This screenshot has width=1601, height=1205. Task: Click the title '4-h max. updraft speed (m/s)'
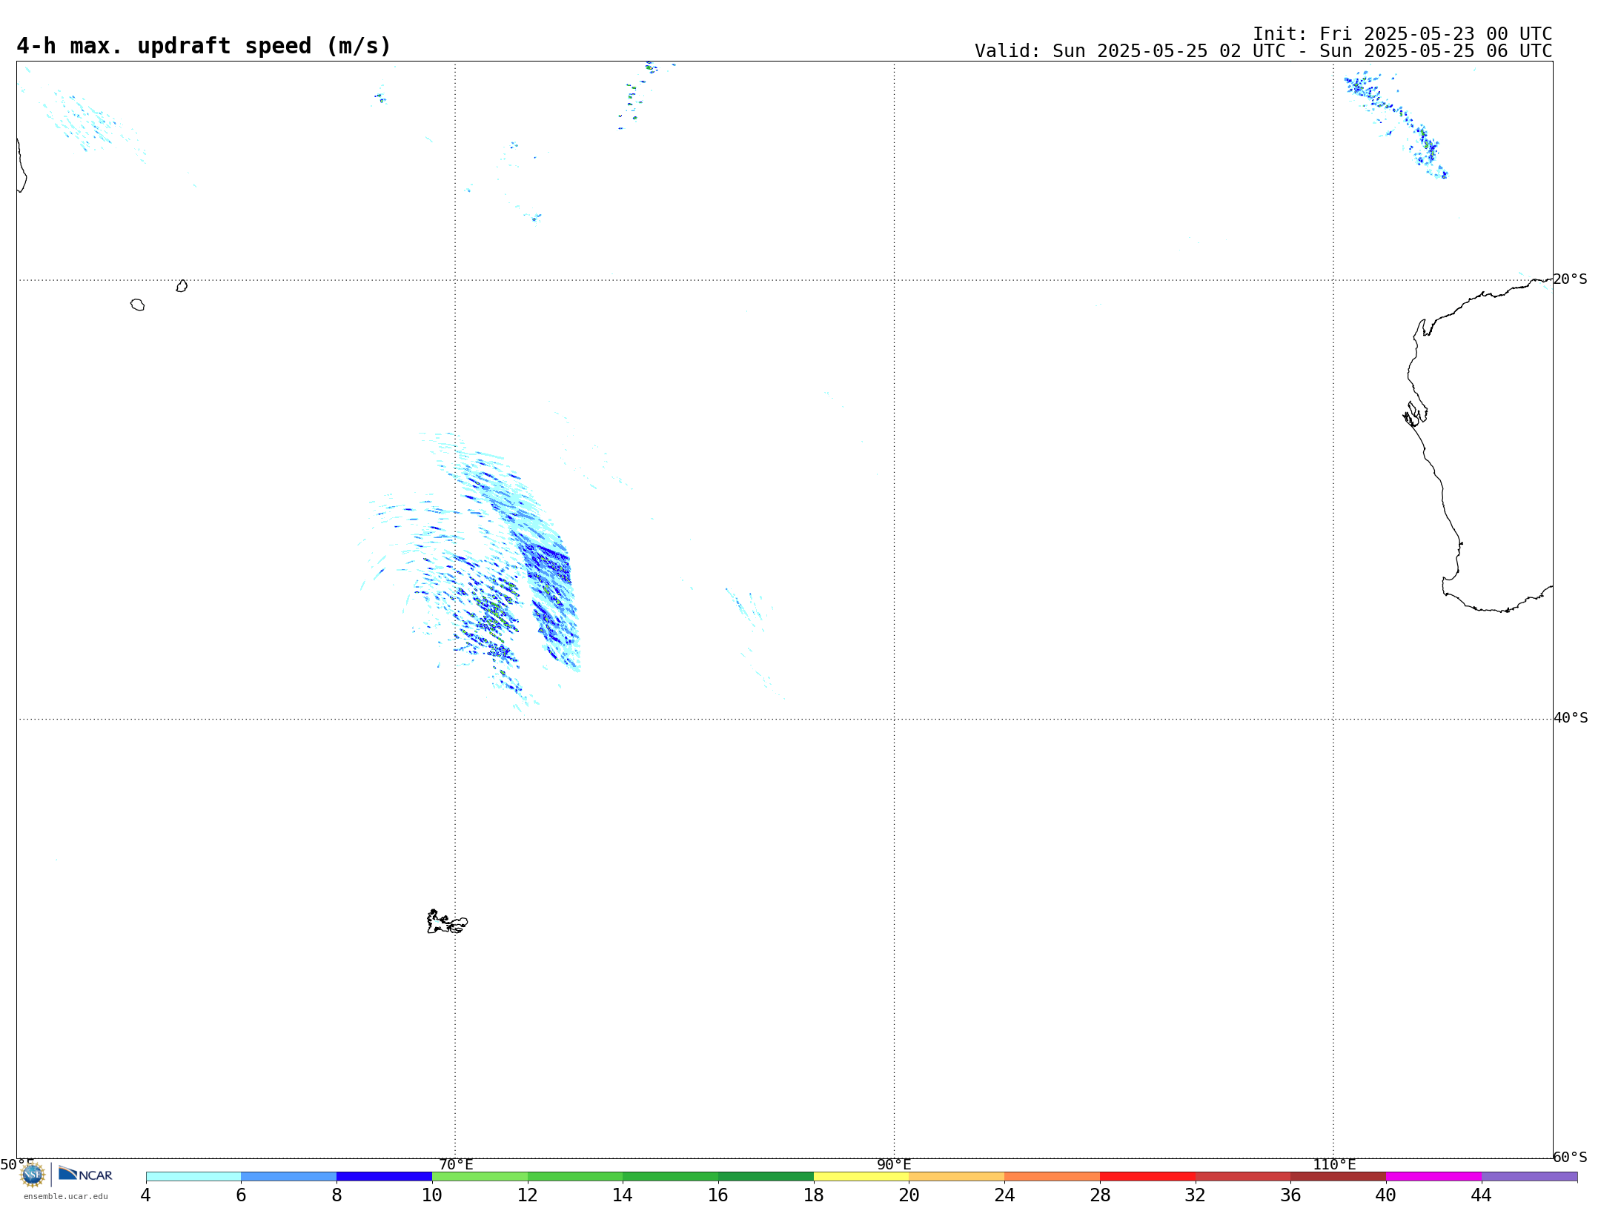204,46
